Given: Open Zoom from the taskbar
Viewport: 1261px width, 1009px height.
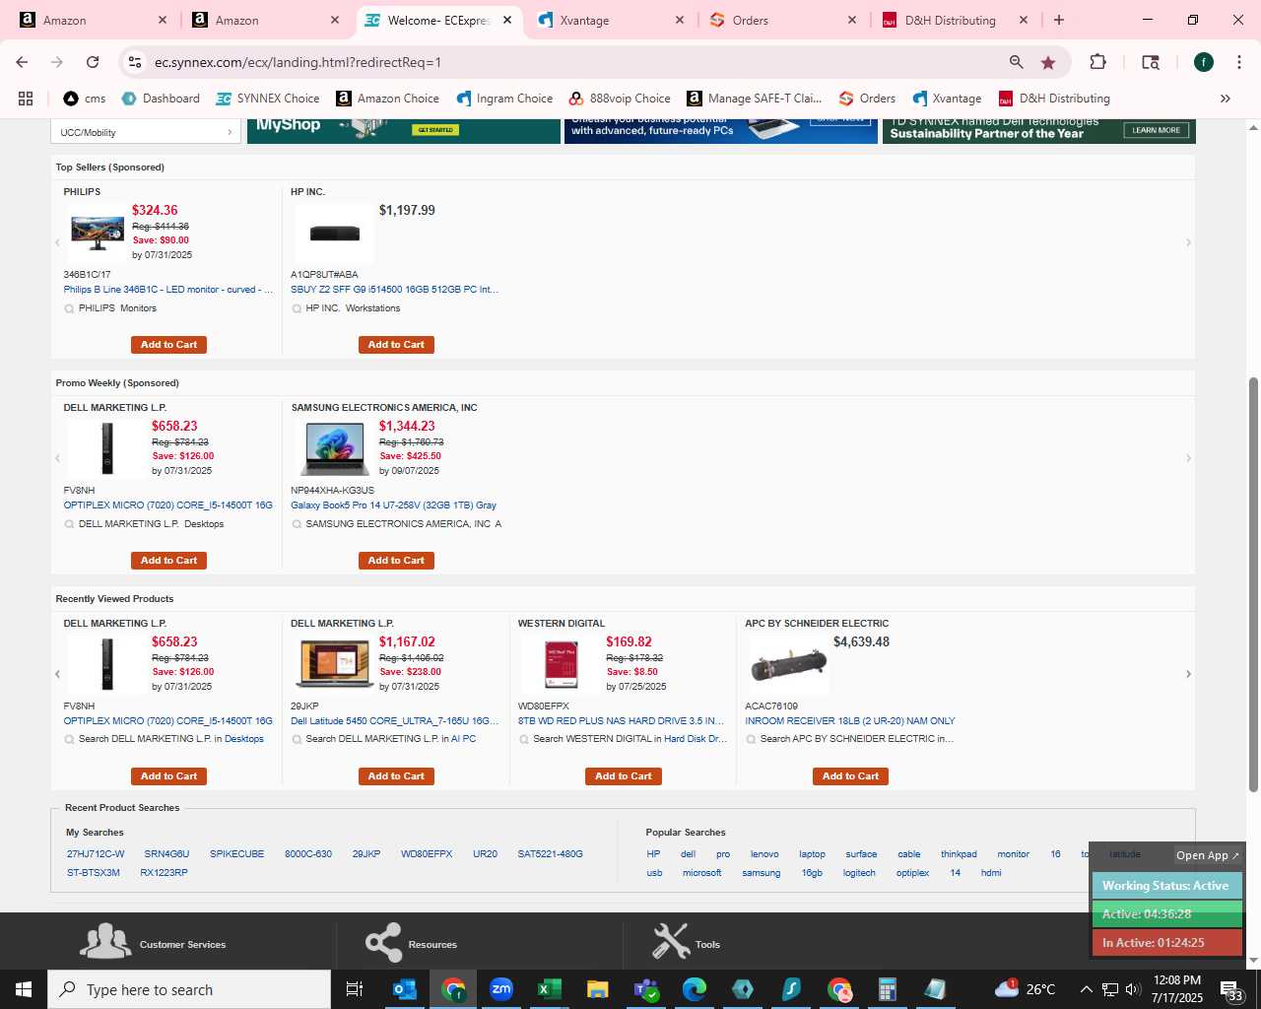Looking at the screenshot, I should (501, 989).
